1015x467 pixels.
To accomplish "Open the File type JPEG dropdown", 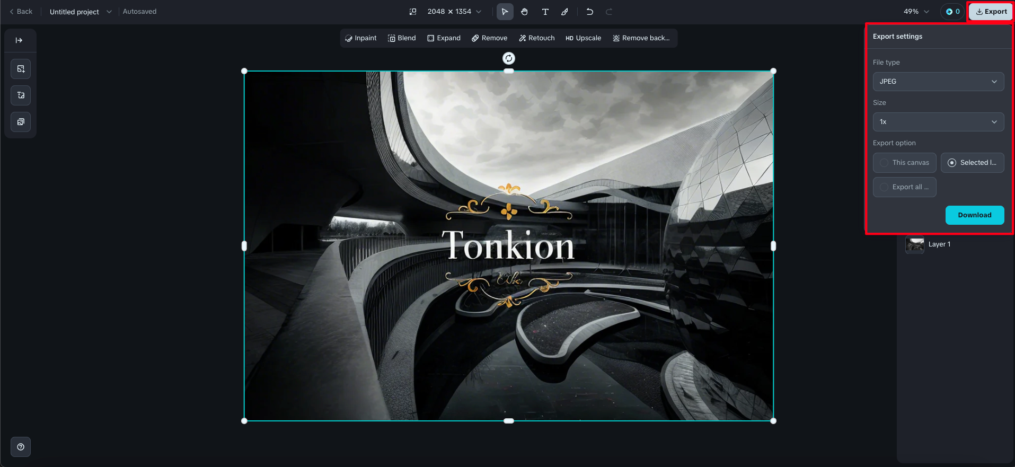I will pos(939,82).
